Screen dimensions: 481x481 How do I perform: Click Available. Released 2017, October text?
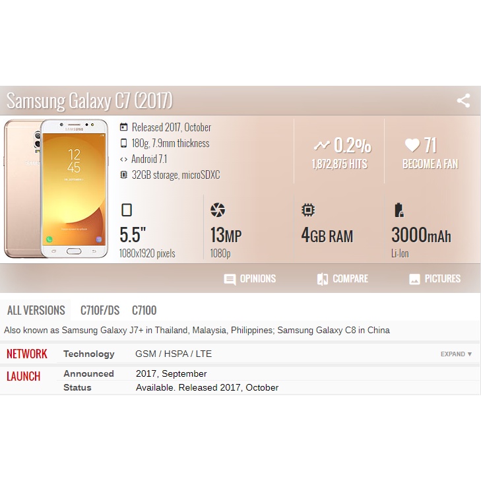click(207, 387)
